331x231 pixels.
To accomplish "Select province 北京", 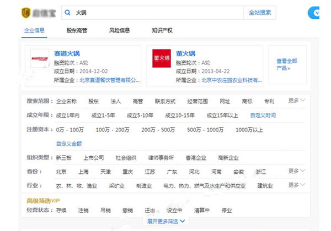I will click(x=61, y=172).
